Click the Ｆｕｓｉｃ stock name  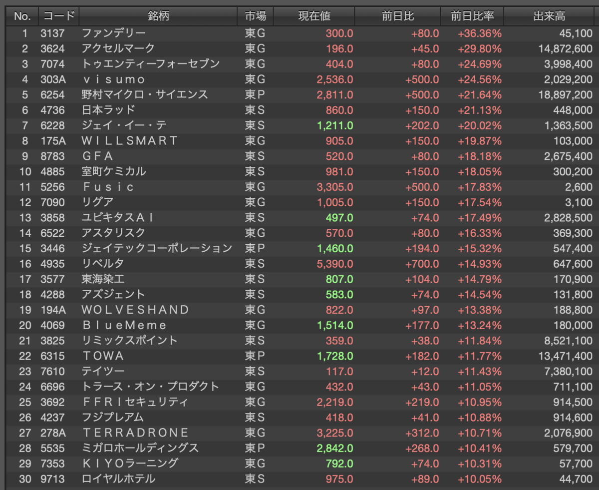pyautogui.click(x=108, y=187)
